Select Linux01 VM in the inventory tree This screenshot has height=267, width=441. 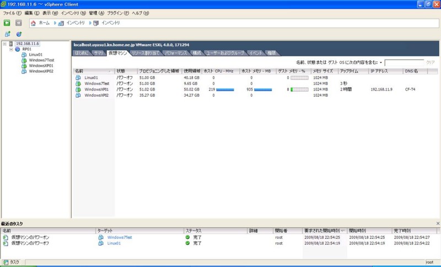35,55
